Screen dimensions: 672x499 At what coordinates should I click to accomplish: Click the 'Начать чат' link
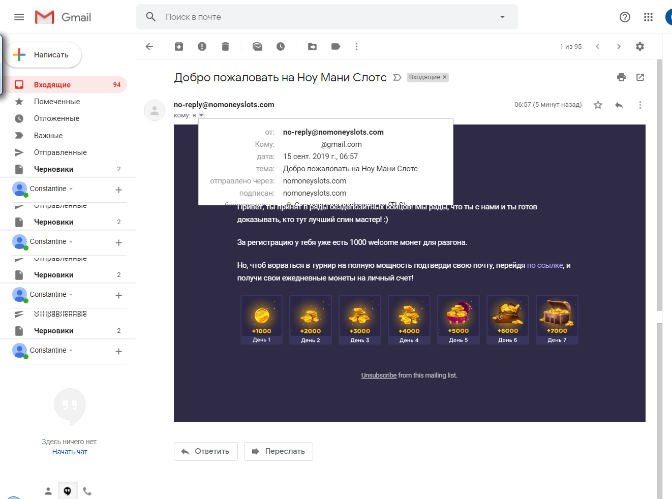pyautogui.click(x=70, y=452)
